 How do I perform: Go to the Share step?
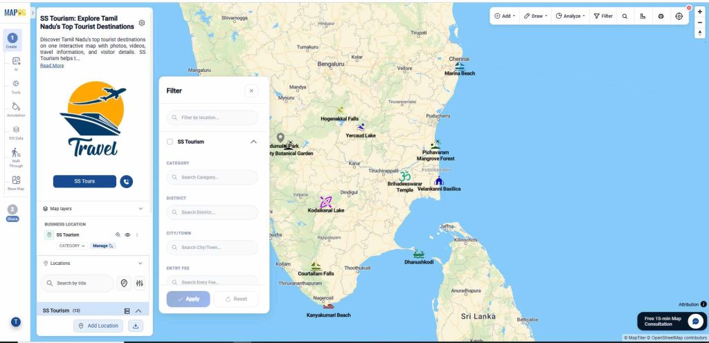click(x=12, y=212)
